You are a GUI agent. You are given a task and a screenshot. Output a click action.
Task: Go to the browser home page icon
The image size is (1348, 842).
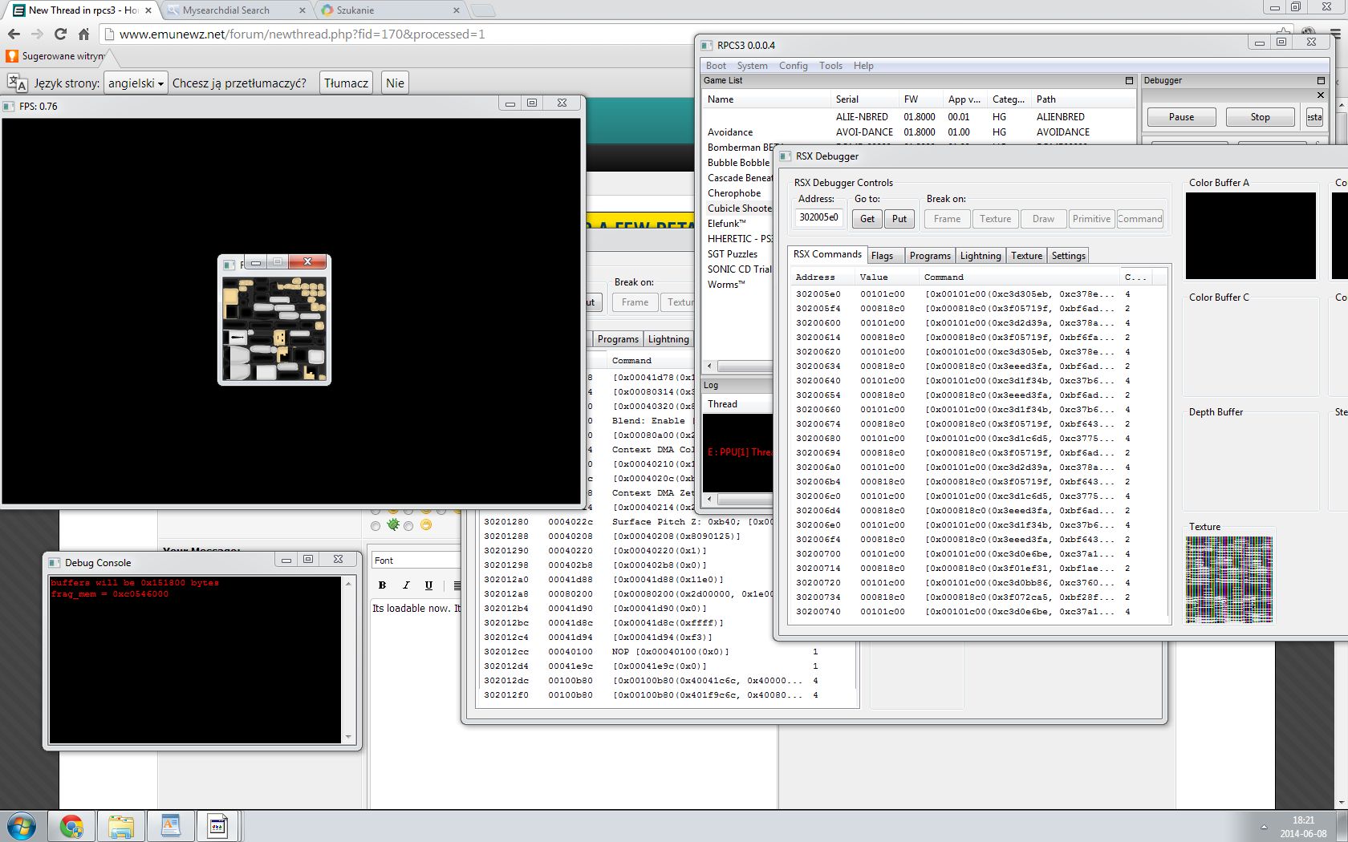[x=83, y=34]
